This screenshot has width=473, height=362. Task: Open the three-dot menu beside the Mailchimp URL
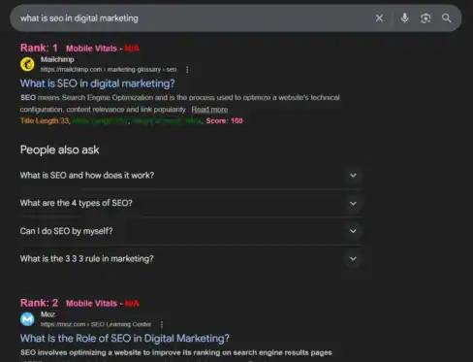(187, 70)
